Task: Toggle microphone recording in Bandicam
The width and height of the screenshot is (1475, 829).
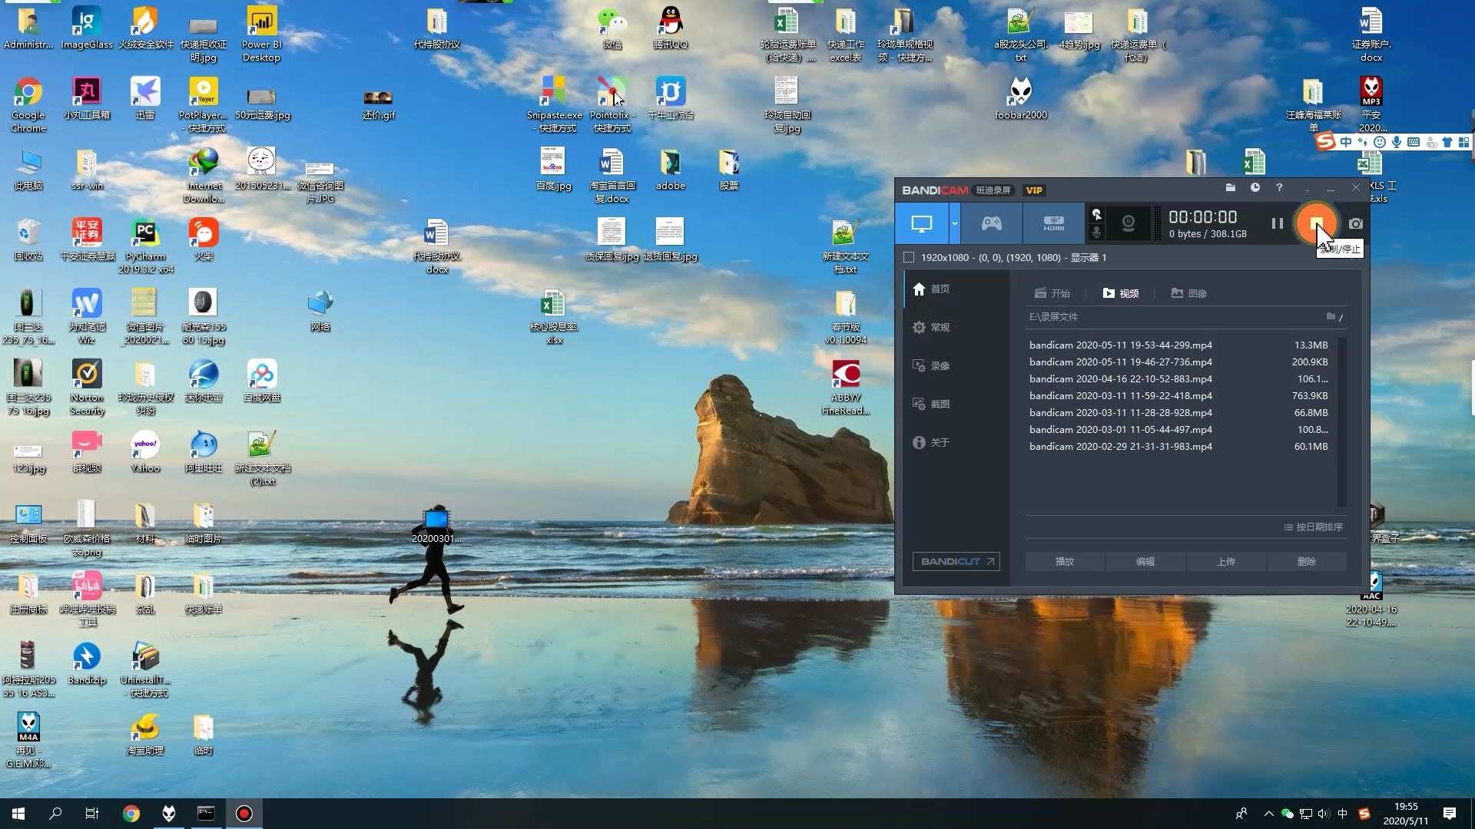Action: click(x=1097, y=232)
